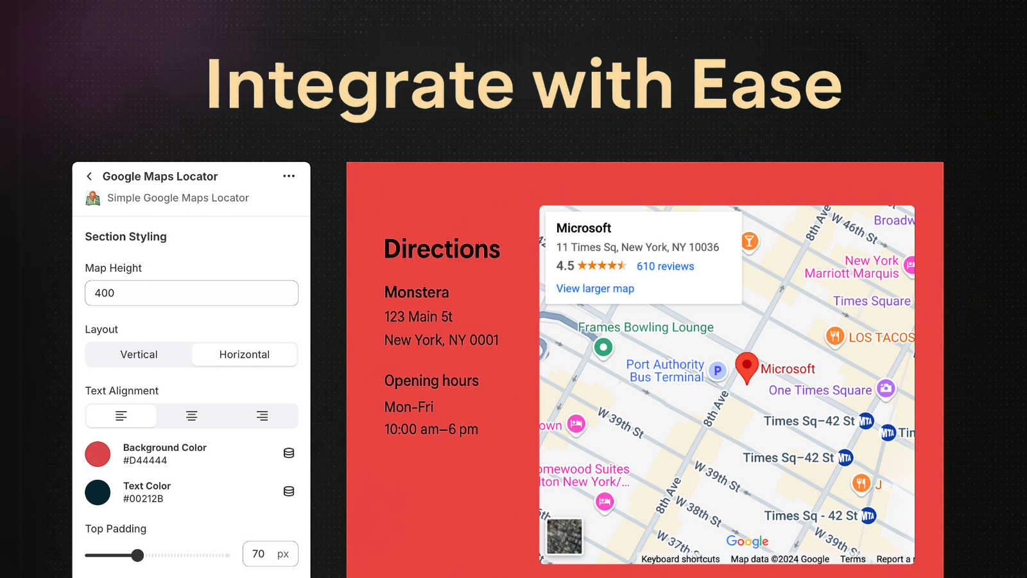
Task: Open the map Terms link
Action: click(852, 559)
